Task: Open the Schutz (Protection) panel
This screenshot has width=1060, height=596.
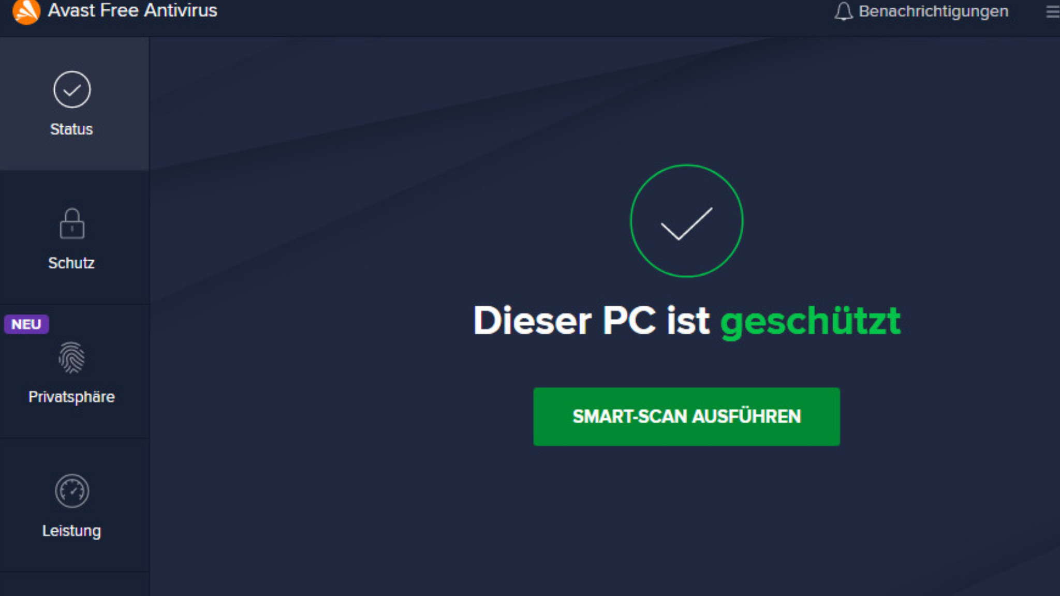Action: click(71, 236)
